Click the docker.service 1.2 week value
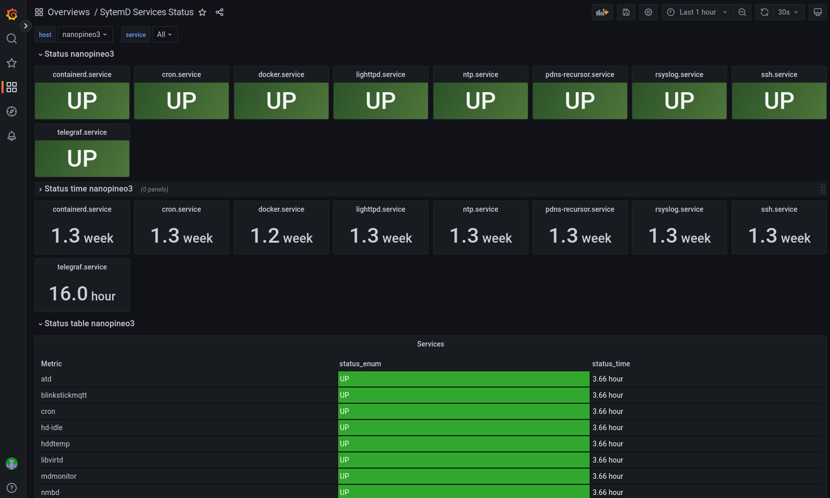The height and width of the screenshot is (498, 830). click(x=281, y=236)
